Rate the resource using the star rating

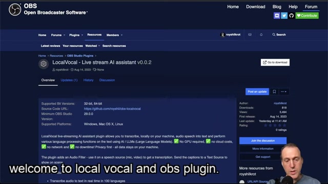275,125
